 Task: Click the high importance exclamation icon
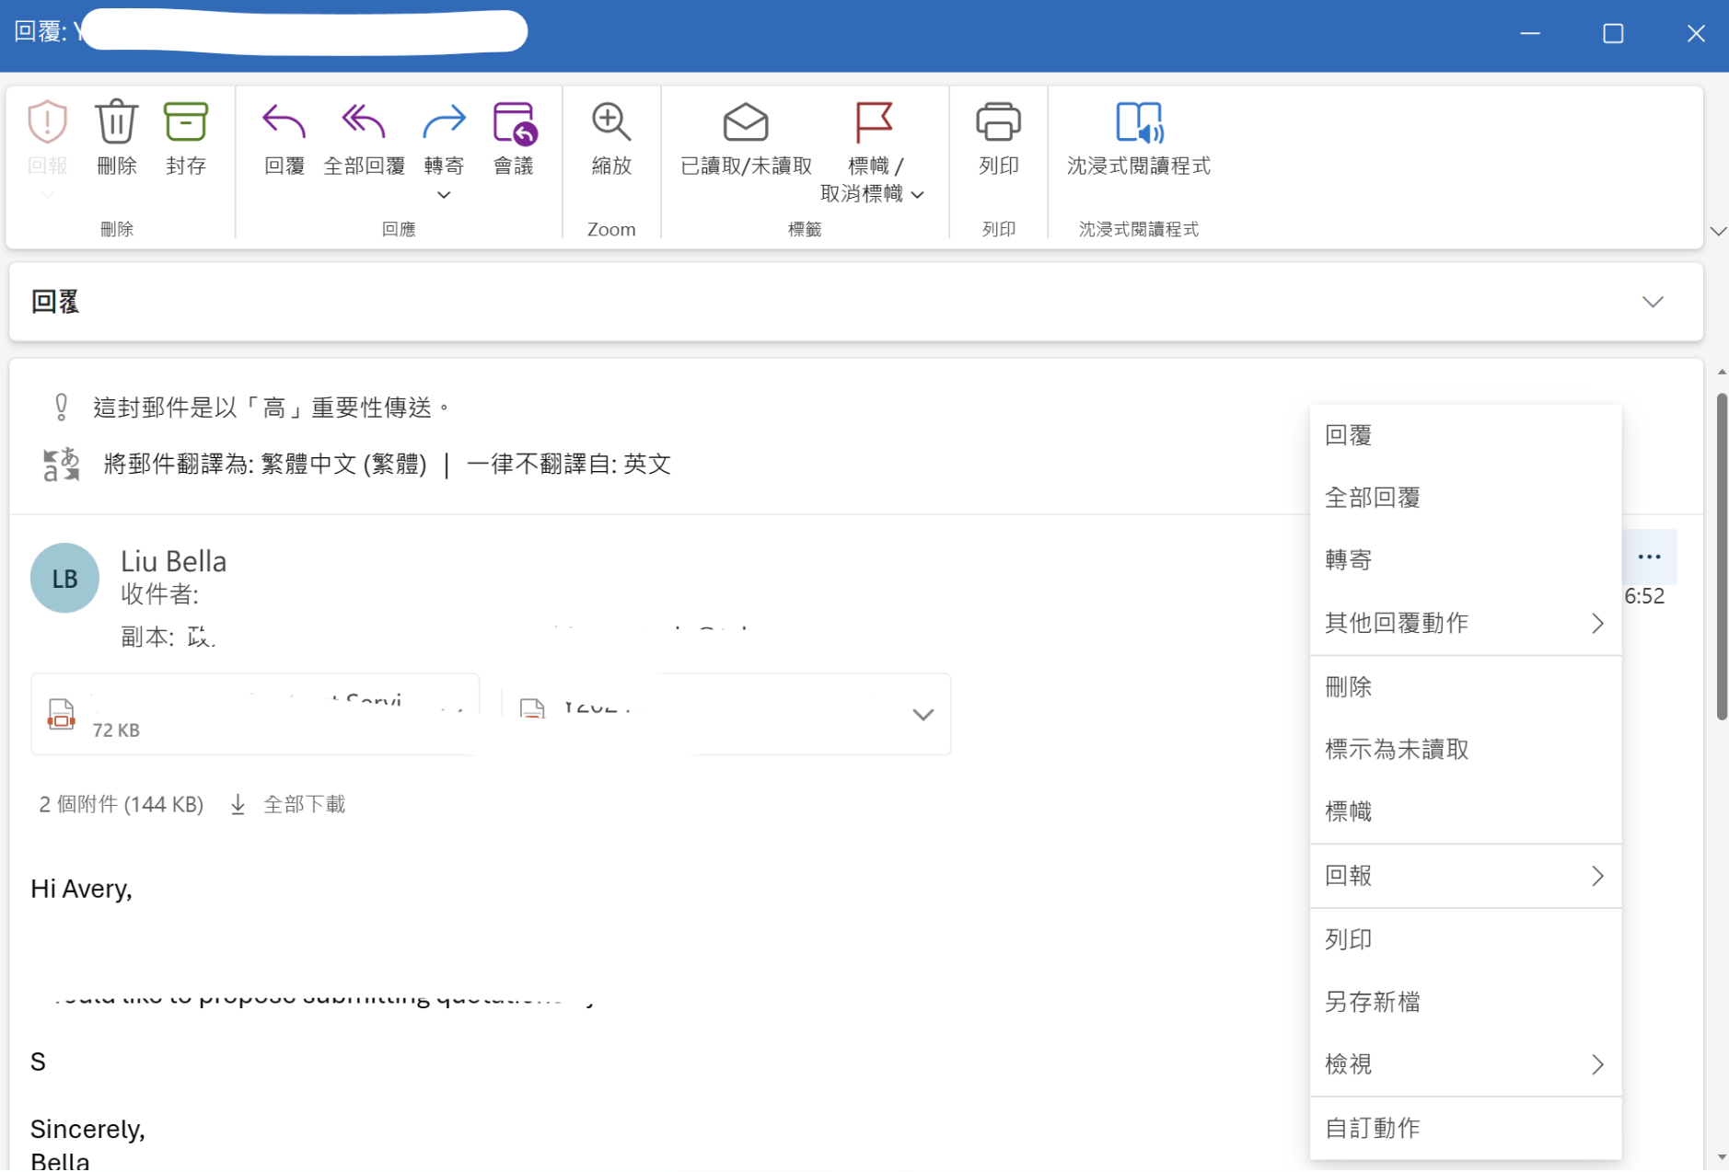61,408
